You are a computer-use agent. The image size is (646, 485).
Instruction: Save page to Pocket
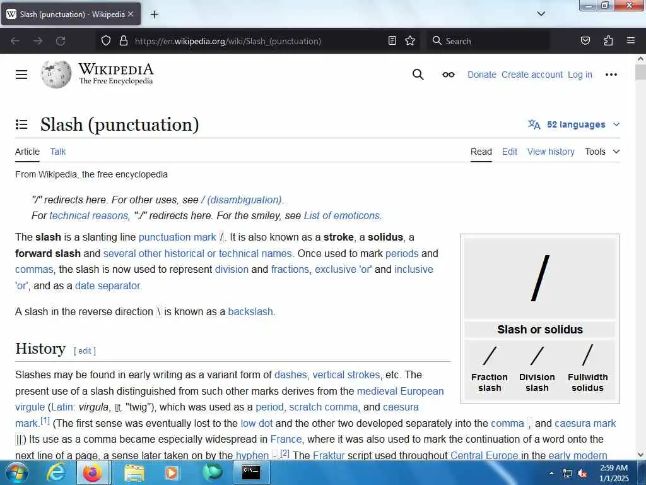click(x=585, y=41)
